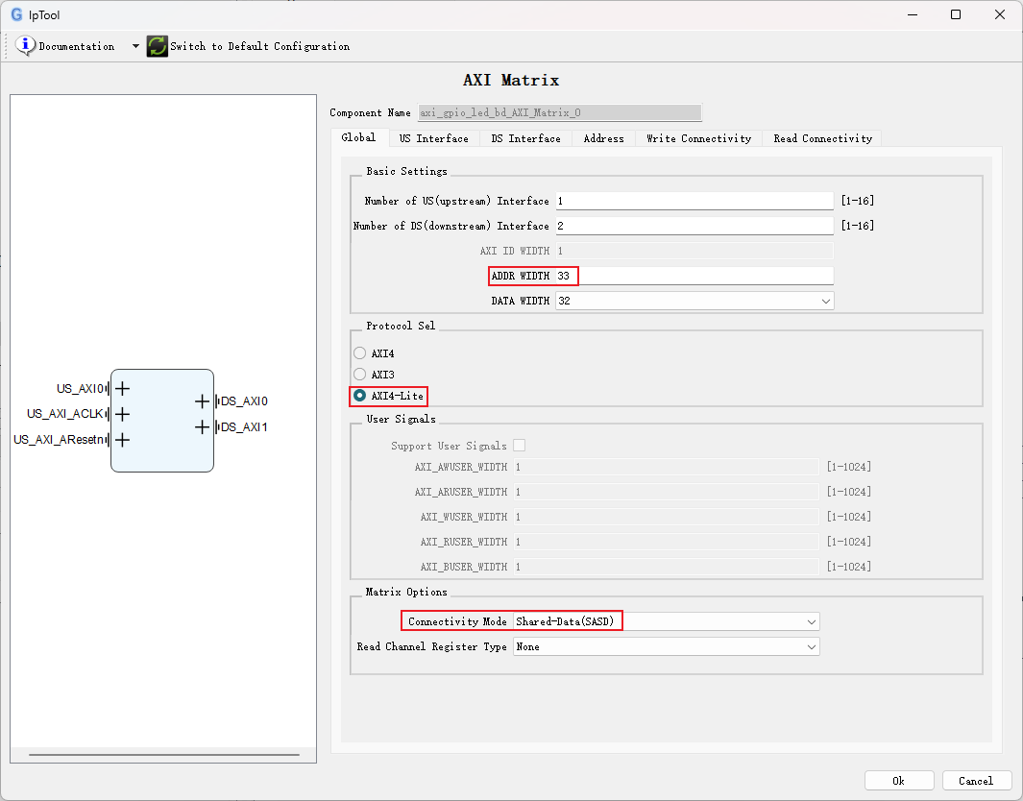Select the AXI3 protocol radio button
1023x801 pixels.
(359, 375)
